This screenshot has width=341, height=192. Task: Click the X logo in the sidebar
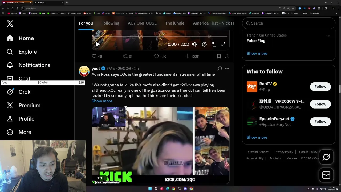10,24
